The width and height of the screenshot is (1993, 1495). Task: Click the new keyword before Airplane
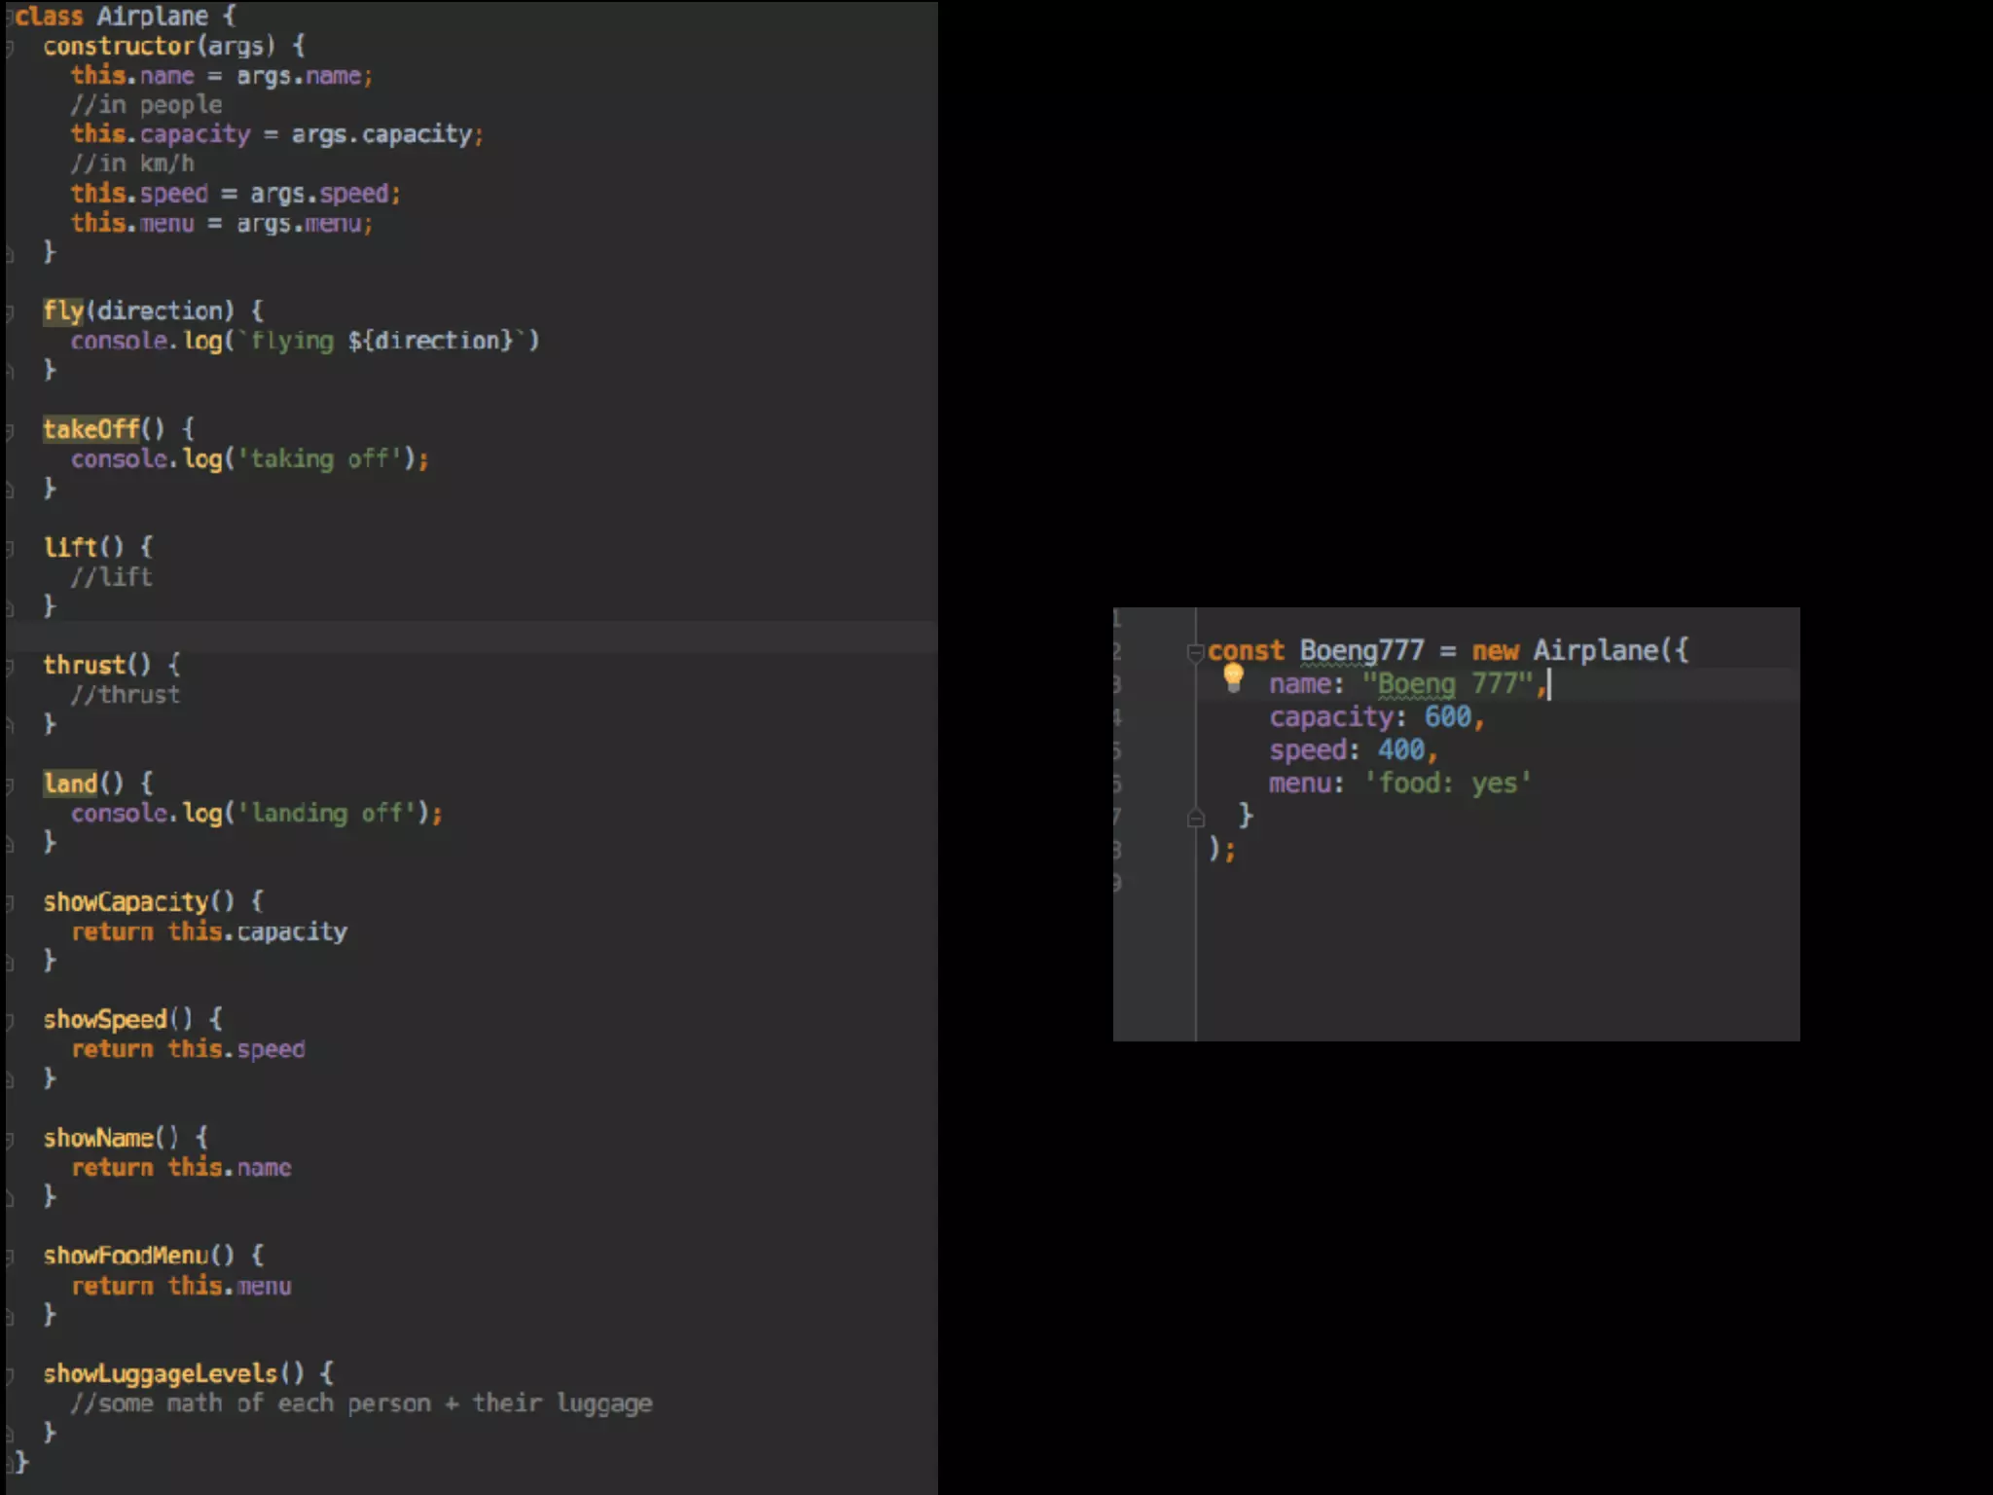coord(1494,650)
